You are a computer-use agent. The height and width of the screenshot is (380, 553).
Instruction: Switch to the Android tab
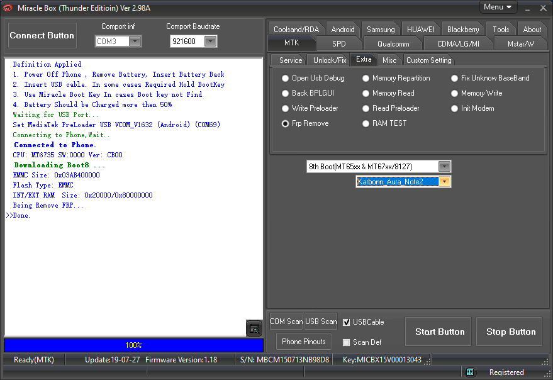[343, 30]
